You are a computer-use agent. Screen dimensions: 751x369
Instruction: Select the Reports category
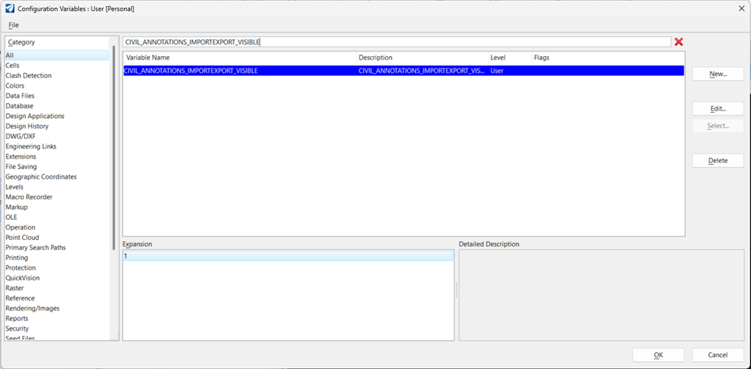coord(17,318)
